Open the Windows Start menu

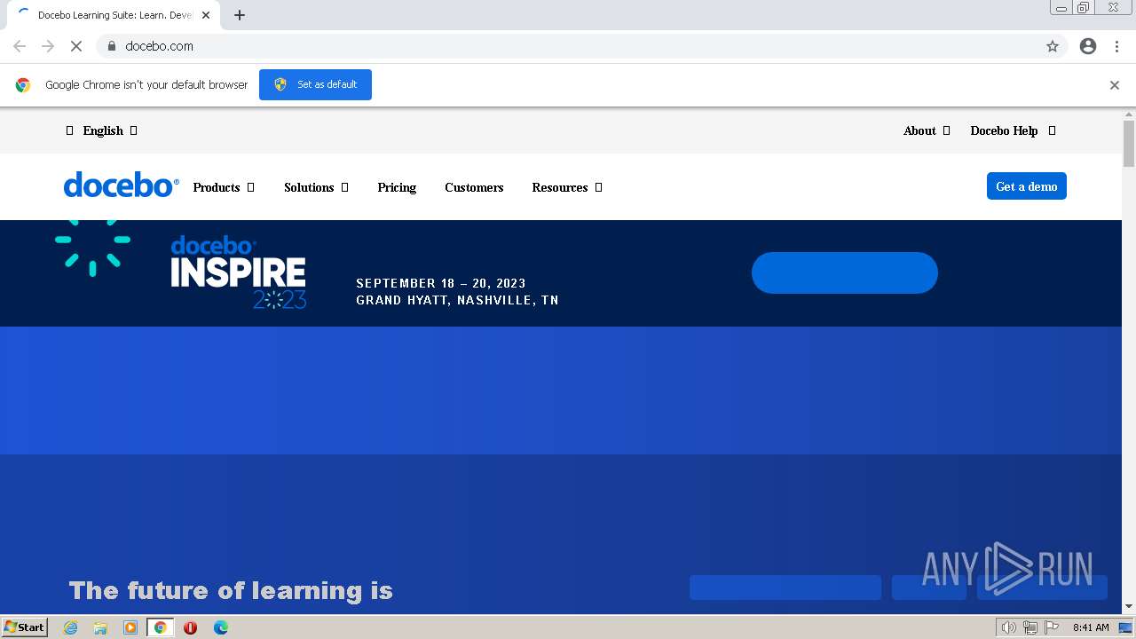coord(25,627)
